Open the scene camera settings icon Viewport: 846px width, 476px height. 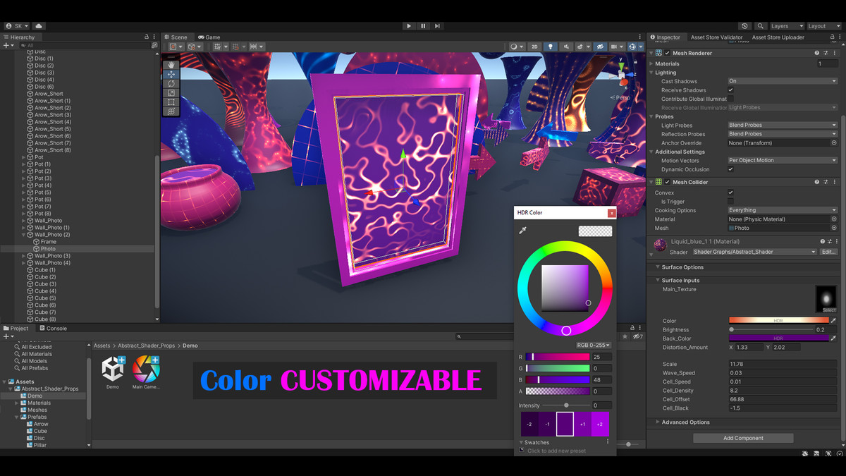[x=615, y=47]
